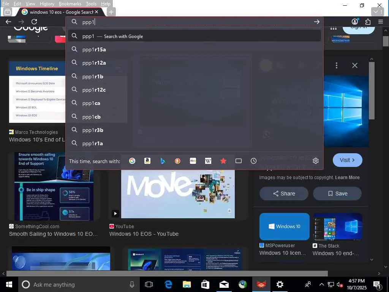The width and height of the screenshot is (389, 292).
Task: Open the MSPoweruser Windows 10 related image
Action: 284,227
